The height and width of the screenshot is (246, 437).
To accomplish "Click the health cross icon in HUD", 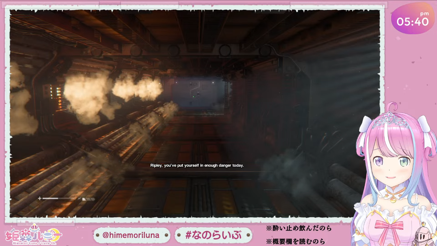I will (x=40, y=198).
